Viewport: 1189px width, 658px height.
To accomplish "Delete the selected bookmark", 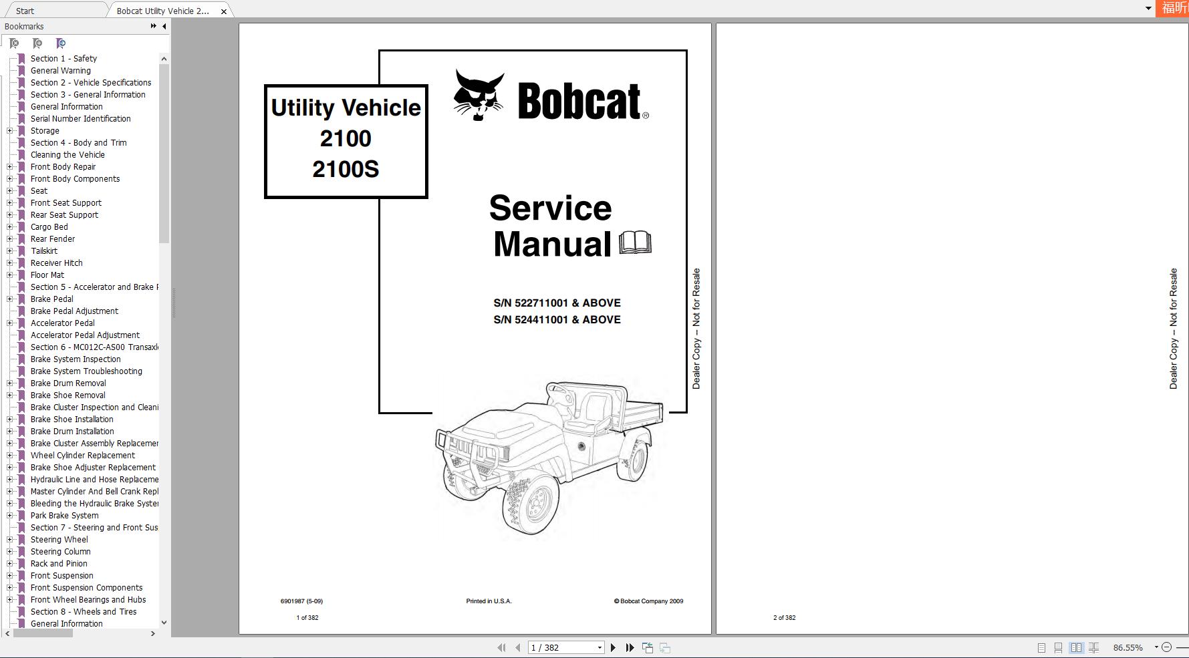I will tap(13, 43).
